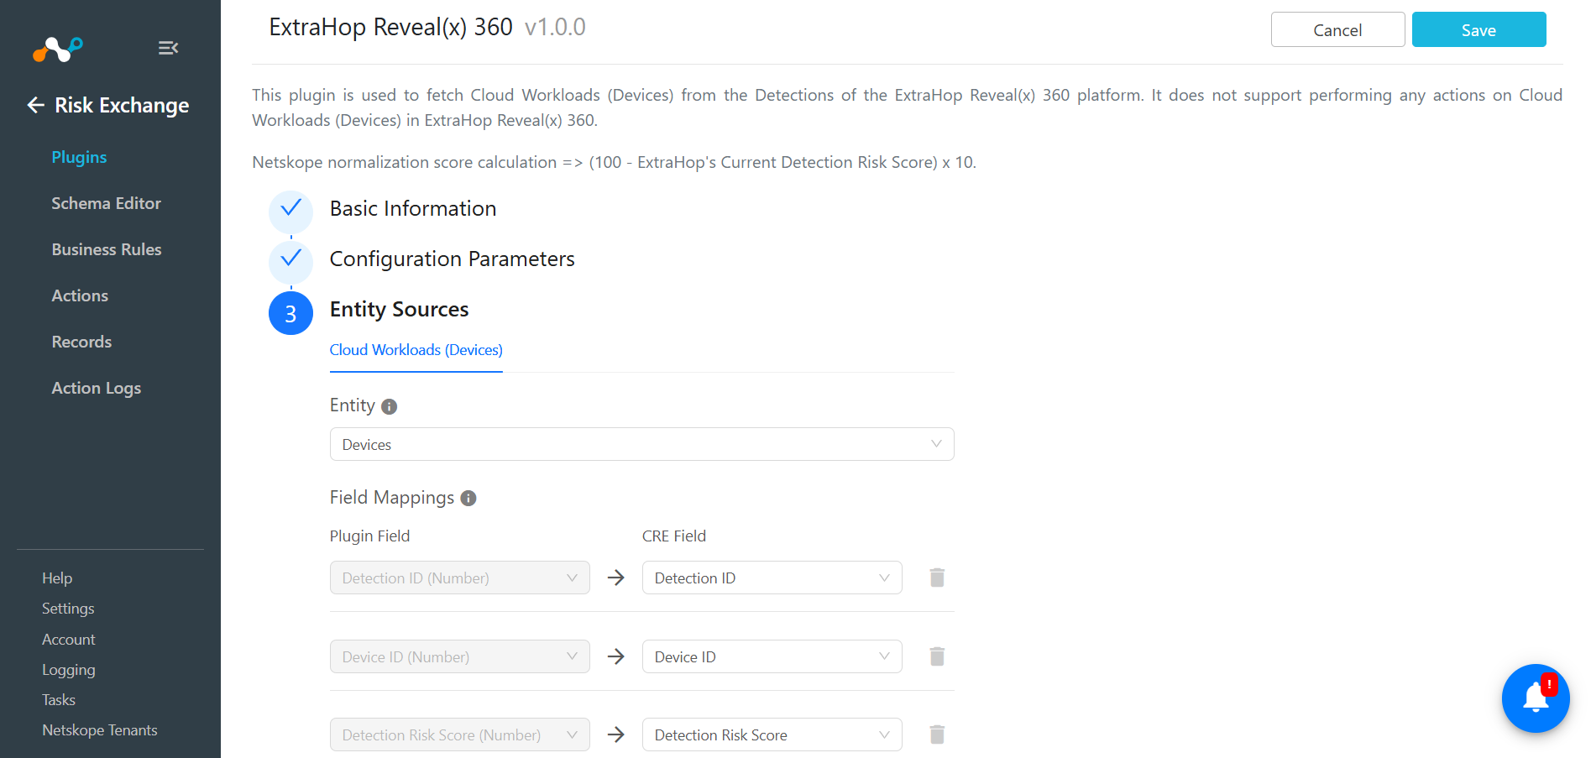1591x758 pixels.
Task: Click the Basic Information step checkmark
Action: (290, 212)
